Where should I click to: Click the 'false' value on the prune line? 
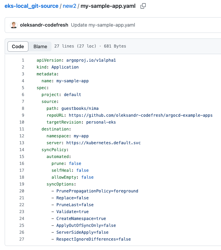coord(75,163)
